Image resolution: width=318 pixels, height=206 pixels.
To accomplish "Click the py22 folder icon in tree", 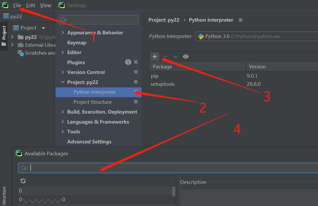I will [21, 37].
